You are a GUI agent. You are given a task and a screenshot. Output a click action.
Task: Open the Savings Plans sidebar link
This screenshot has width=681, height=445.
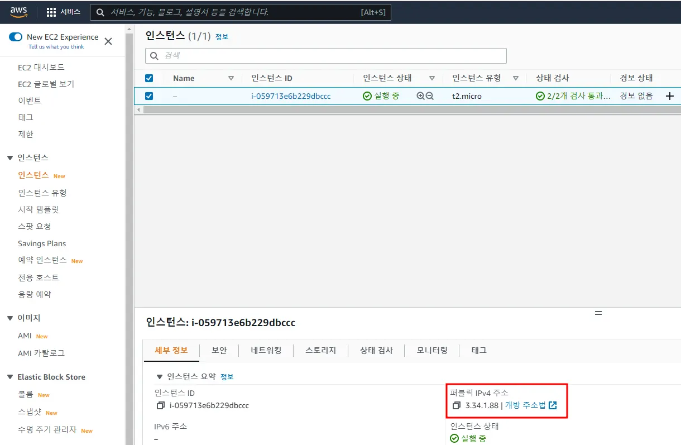(x=42, y=243)
